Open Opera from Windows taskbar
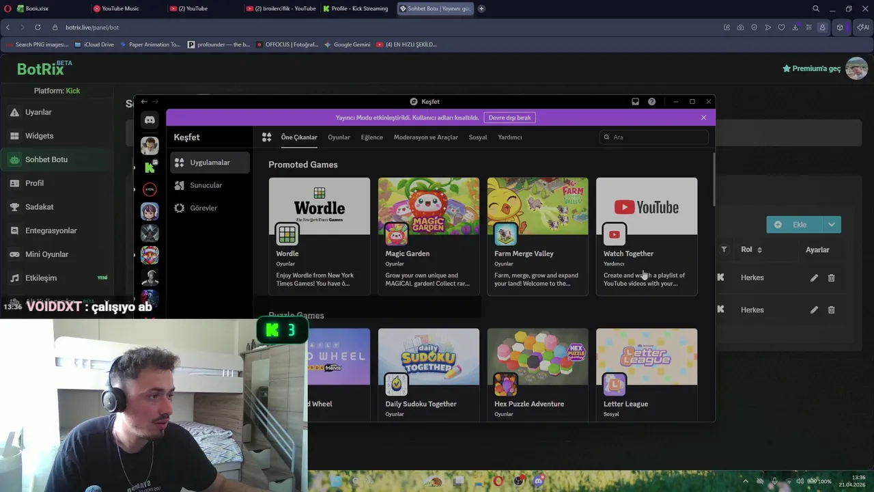This screenshot has height=492, width=874. (x=498, y=481)
